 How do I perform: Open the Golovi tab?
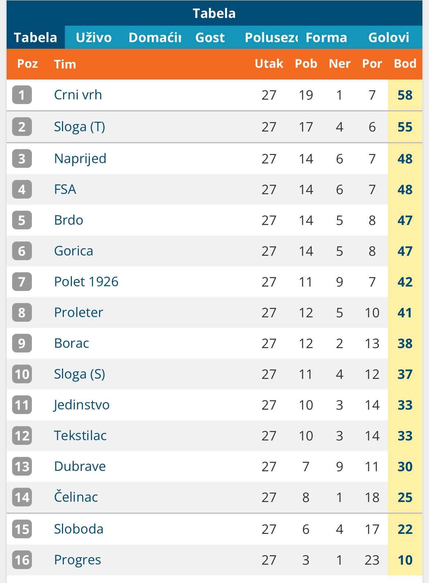[x=389, y=37]
